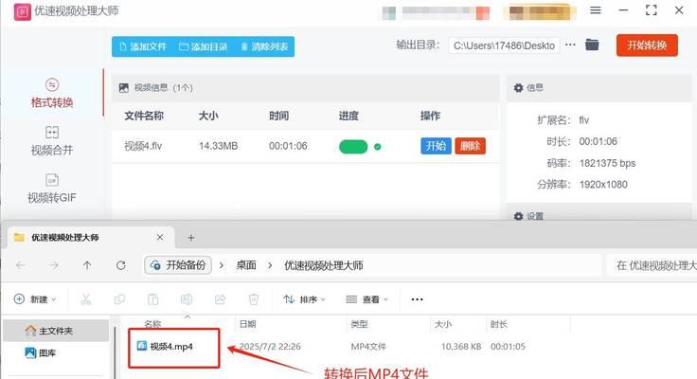Screen dimensions: 697x379
Task: Select 视频合并 in the sidebar
Action: click(52, 141)
